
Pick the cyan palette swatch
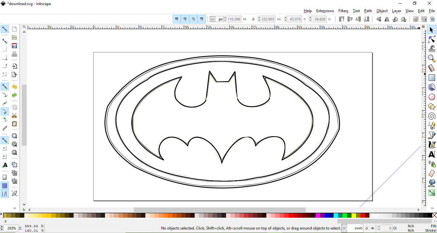(x=336, y=215)
